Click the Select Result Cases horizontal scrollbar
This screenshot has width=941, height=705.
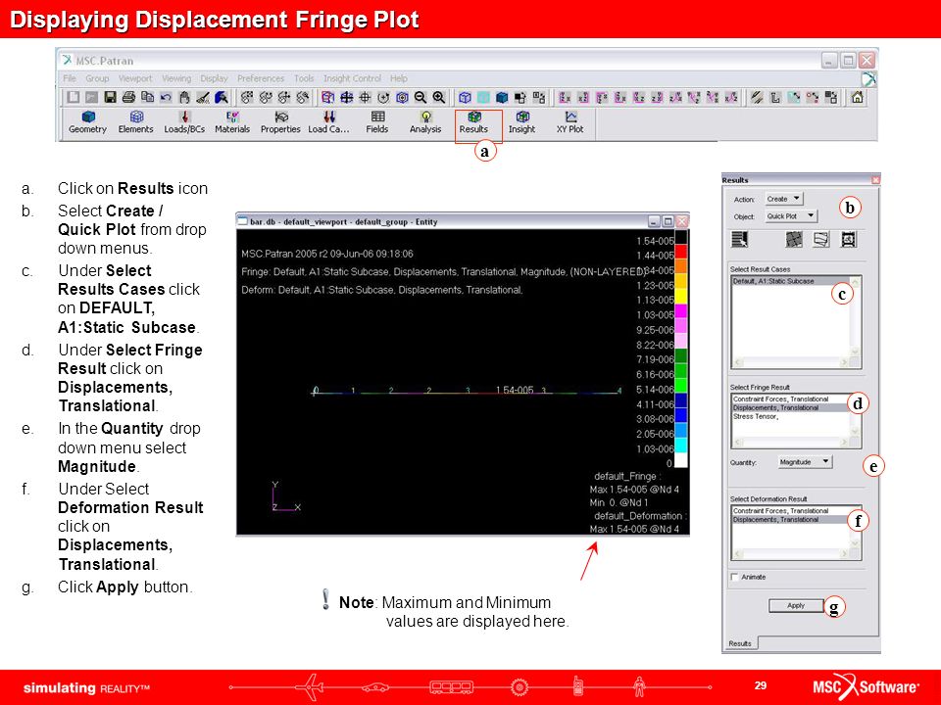791,362
